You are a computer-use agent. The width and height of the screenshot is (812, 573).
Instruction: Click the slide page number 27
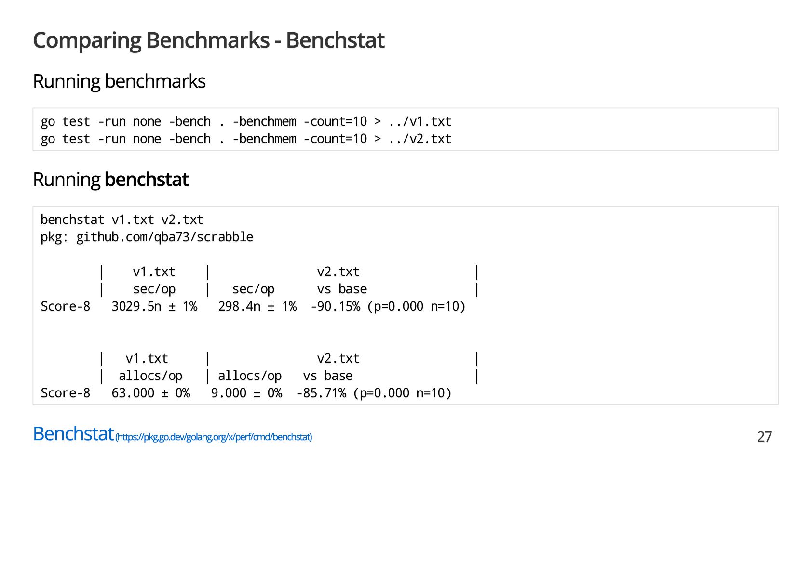coord(764,437)
